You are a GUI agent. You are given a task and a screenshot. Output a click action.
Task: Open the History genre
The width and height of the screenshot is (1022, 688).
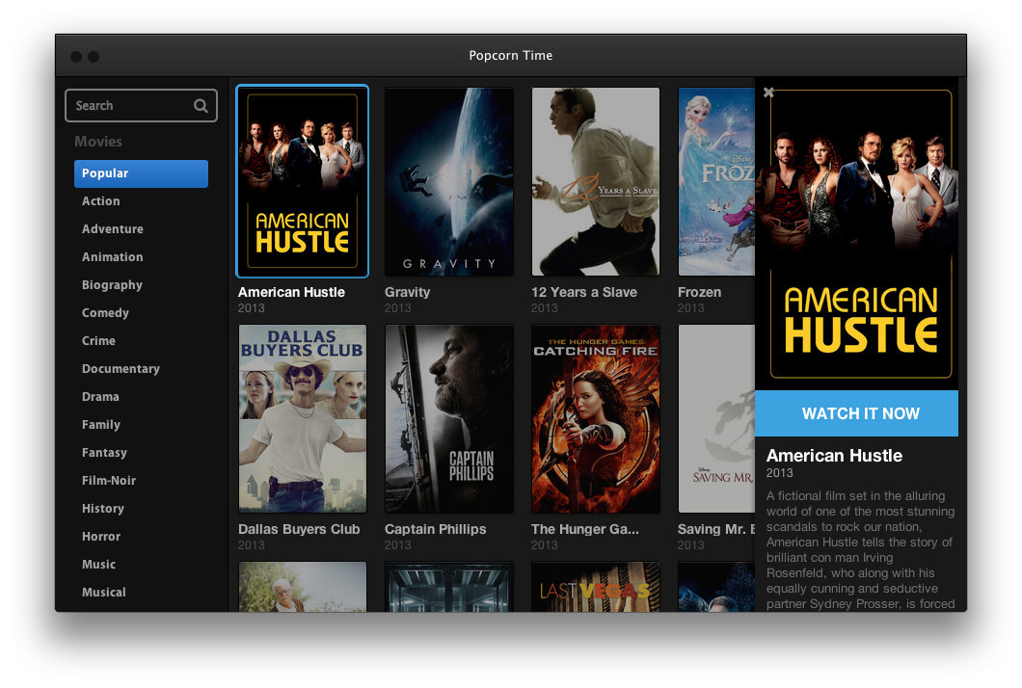[103, 509]
